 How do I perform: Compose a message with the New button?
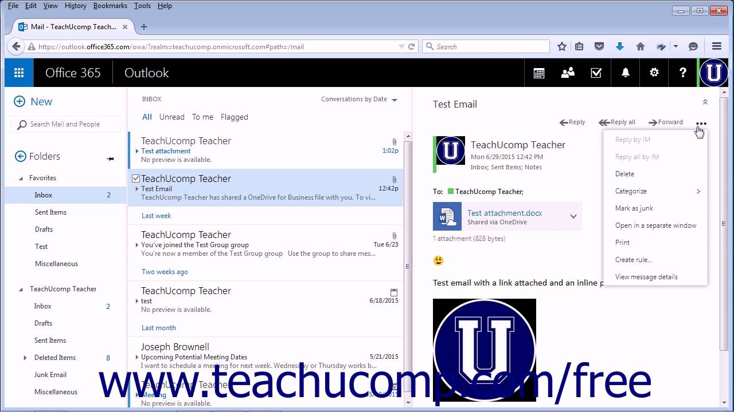(x=33, y=101)
